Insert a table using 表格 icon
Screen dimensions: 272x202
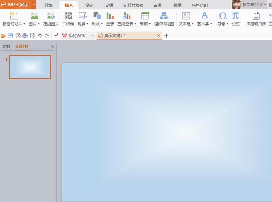click(x=145, y=16)
